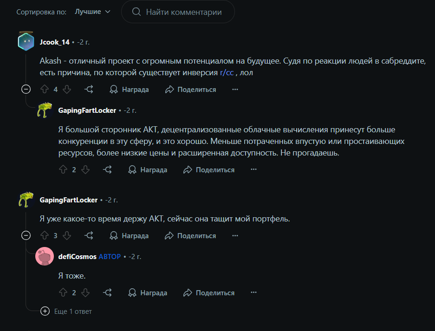The width and height of the screenshot is (435, 331).
Task: Follow the r/cc subreddit link
Action: (227, 73)
